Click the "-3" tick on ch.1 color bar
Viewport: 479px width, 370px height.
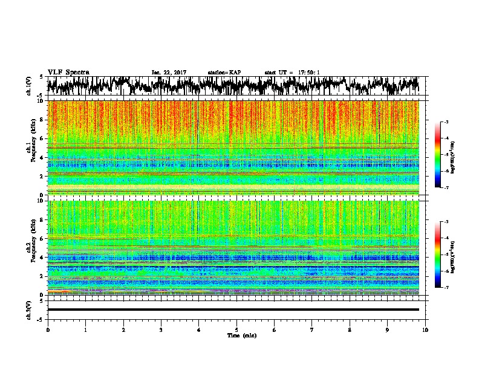click(x=446, y=122)
